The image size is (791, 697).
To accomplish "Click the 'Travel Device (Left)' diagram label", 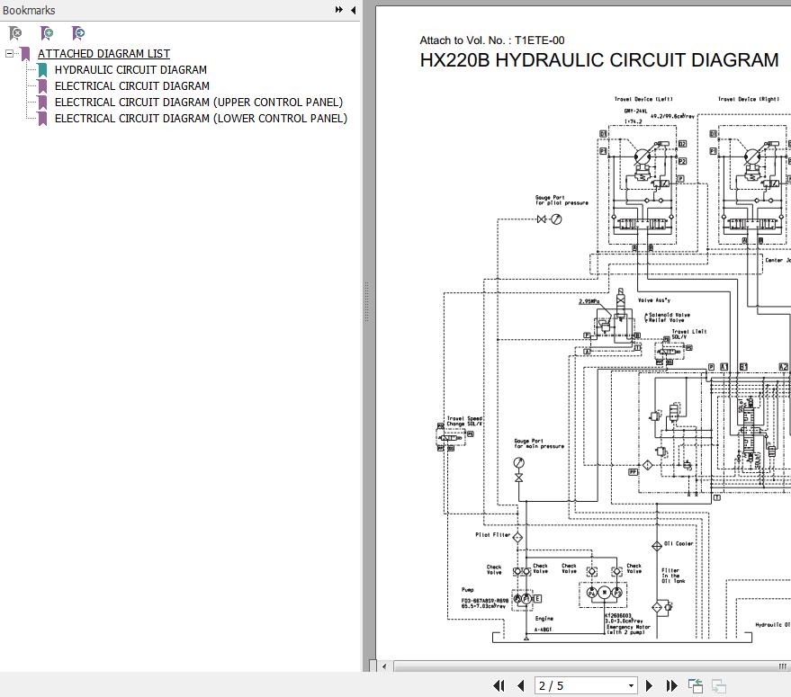I will point(643,99).
